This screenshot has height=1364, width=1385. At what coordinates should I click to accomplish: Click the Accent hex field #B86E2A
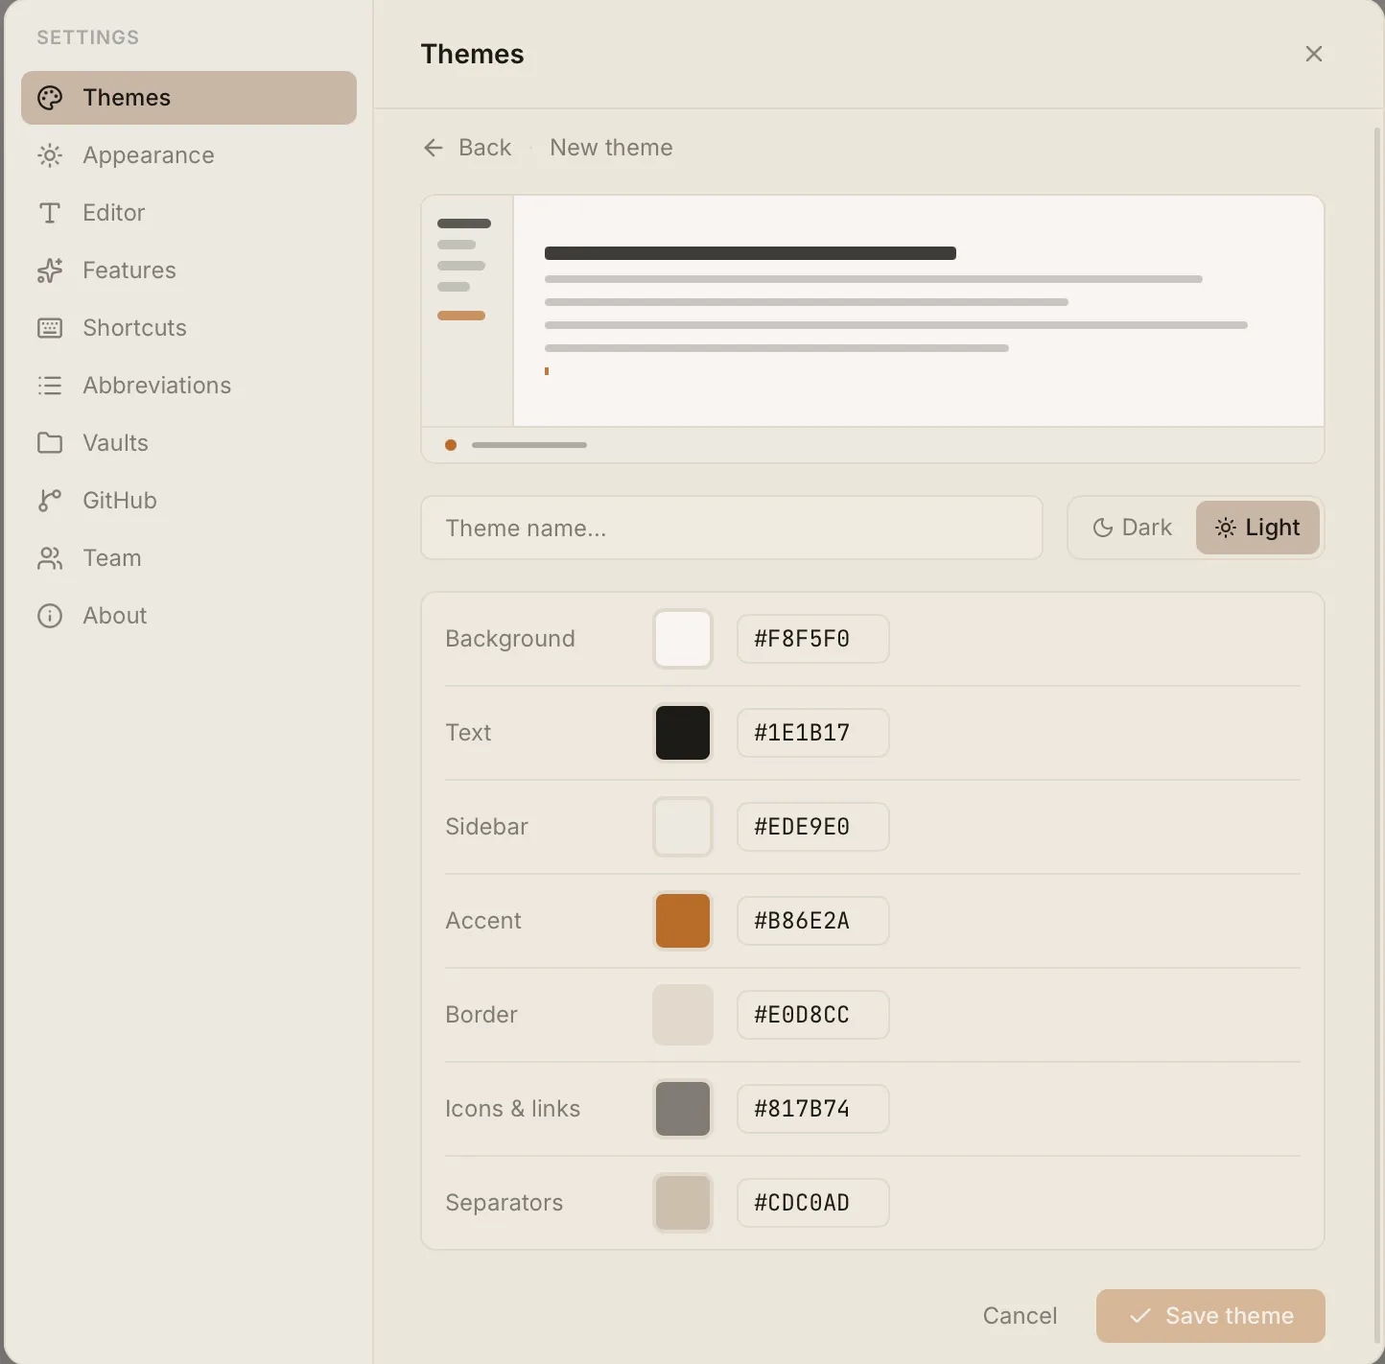(813, 921)
